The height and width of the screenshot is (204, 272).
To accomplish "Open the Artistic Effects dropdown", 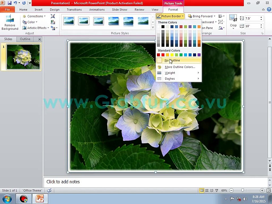I will tap(36, 28).
